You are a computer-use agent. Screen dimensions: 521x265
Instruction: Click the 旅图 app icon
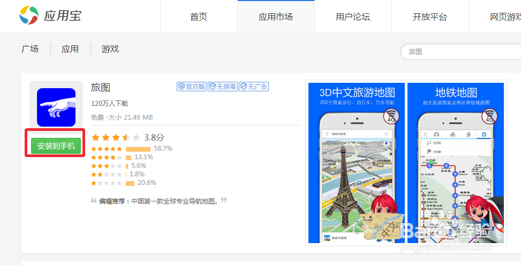tap(56, 107)
